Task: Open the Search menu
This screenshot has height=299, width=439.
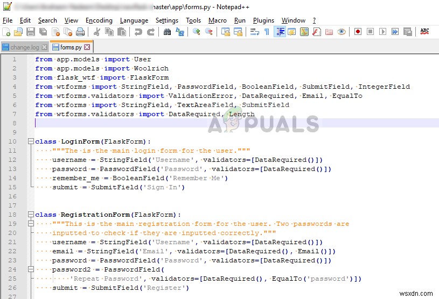Action: click(x=47, y=20)
